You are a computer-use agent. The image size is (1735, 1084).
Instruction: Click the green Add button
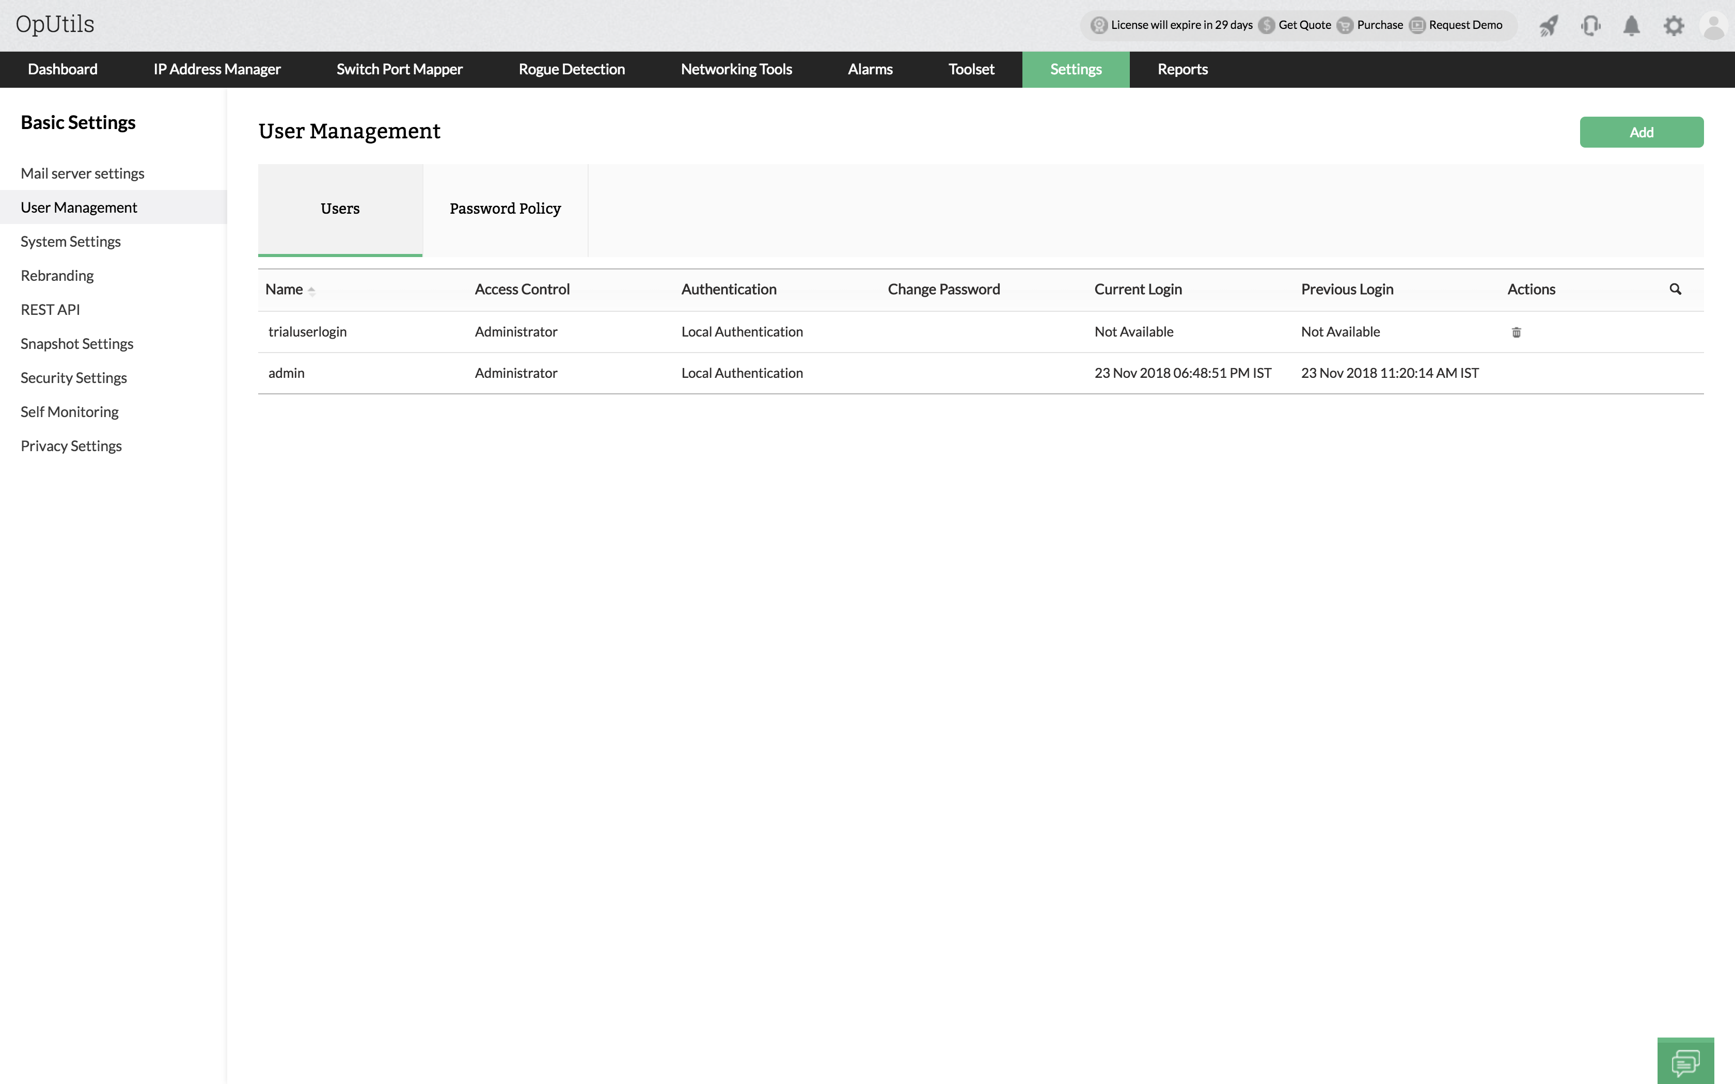[x=1641, y=133]
